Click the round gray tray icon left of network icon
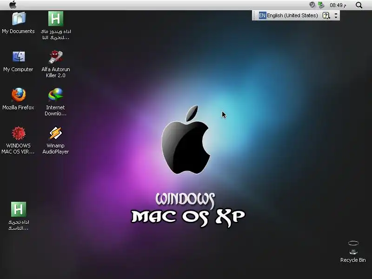 point(312,5)
